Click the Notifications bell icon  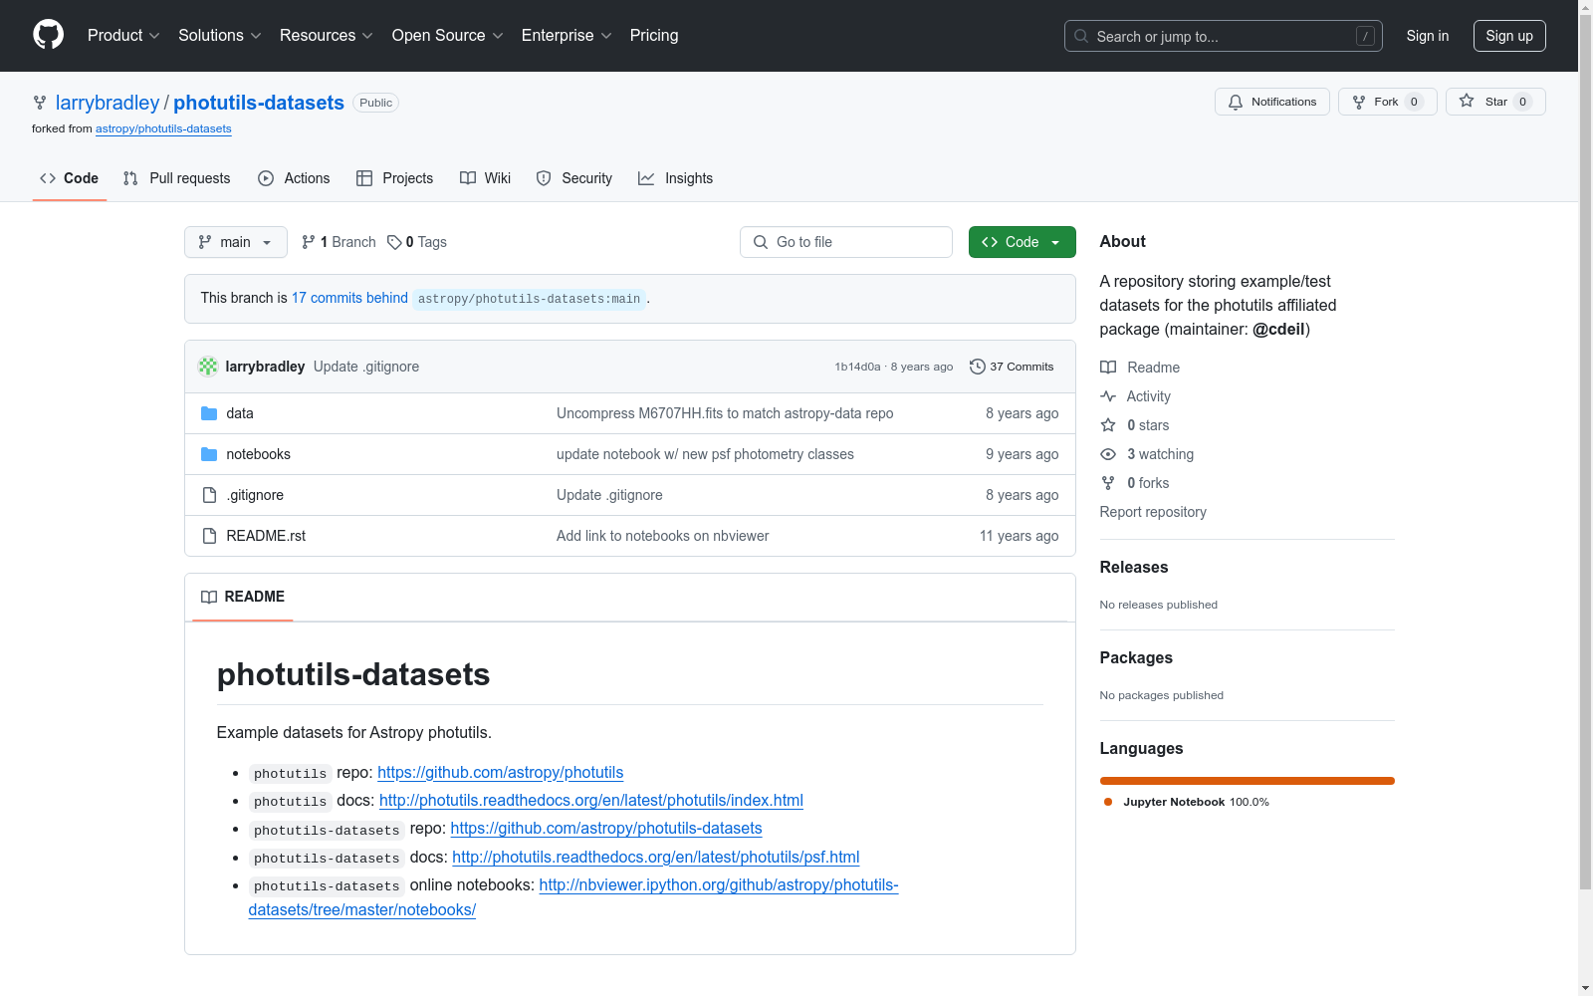pyautogui.click(x=1236, y=102)
